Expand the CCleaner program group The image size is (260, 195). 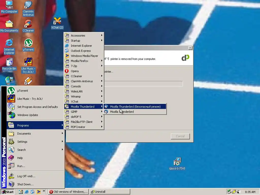pos(84,76)
